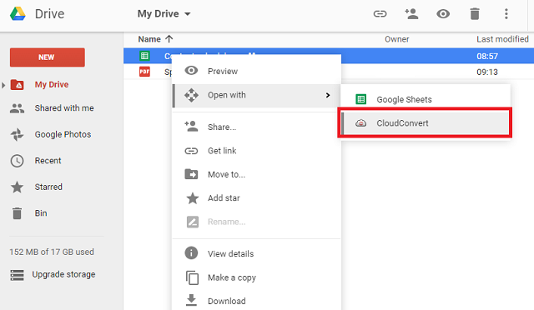The width and height of the screenshot is (534, 310).
Task: Click the Starred star icon in sidebar
Action: [x=17, y=187]
